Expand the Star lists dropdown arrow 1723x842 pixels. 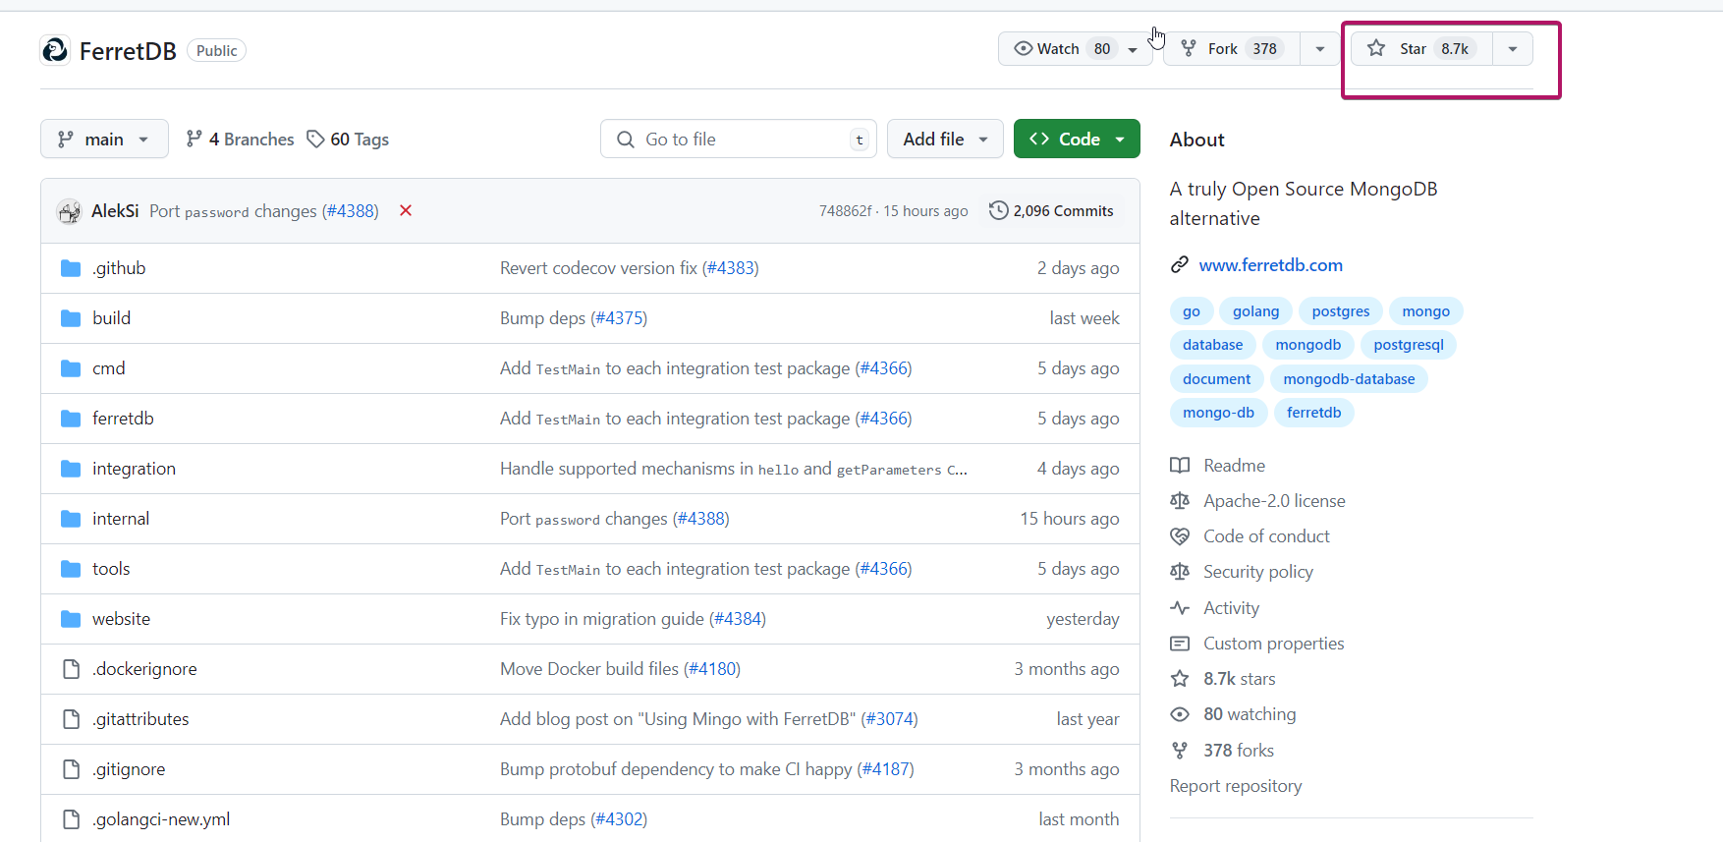point(1513,48)
